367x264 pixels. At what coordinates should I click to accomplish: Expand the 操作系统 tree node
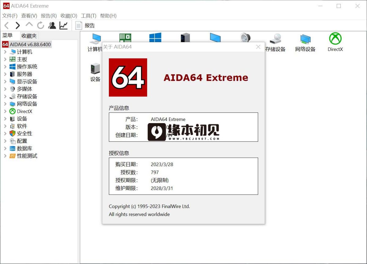(x=5, y=67)
